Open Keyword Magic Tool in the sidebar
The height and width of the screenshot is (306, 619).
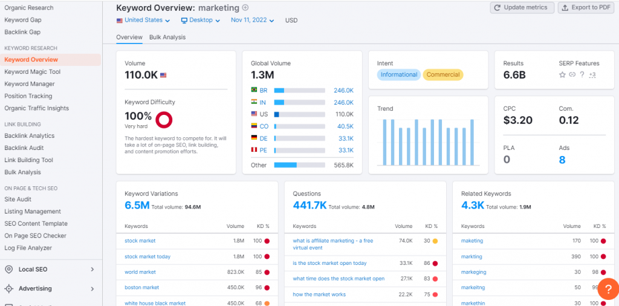click(x=33, y=72)
